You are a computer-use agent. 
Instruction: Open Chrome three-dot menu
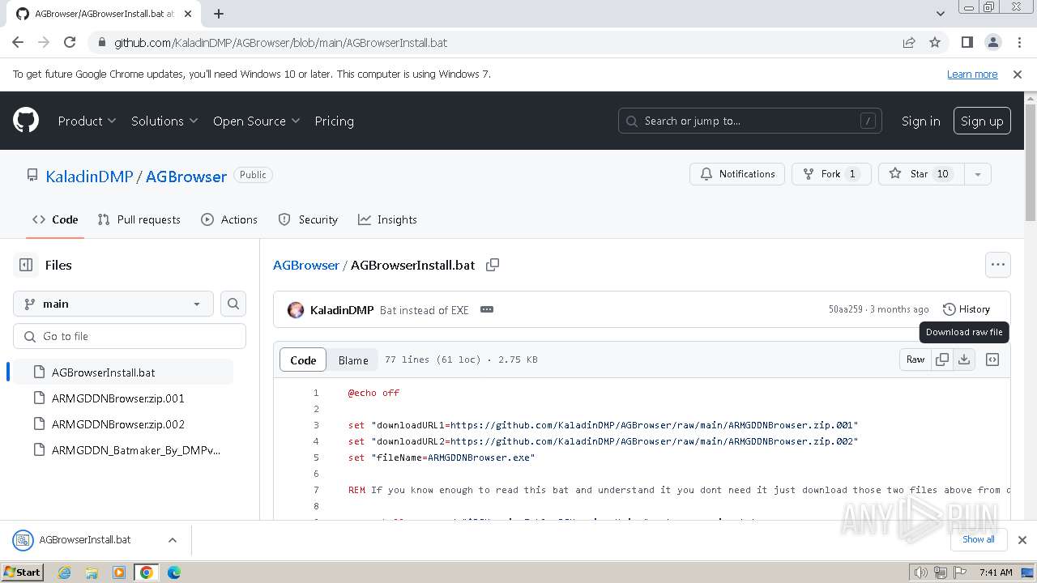pos(1018,42)
